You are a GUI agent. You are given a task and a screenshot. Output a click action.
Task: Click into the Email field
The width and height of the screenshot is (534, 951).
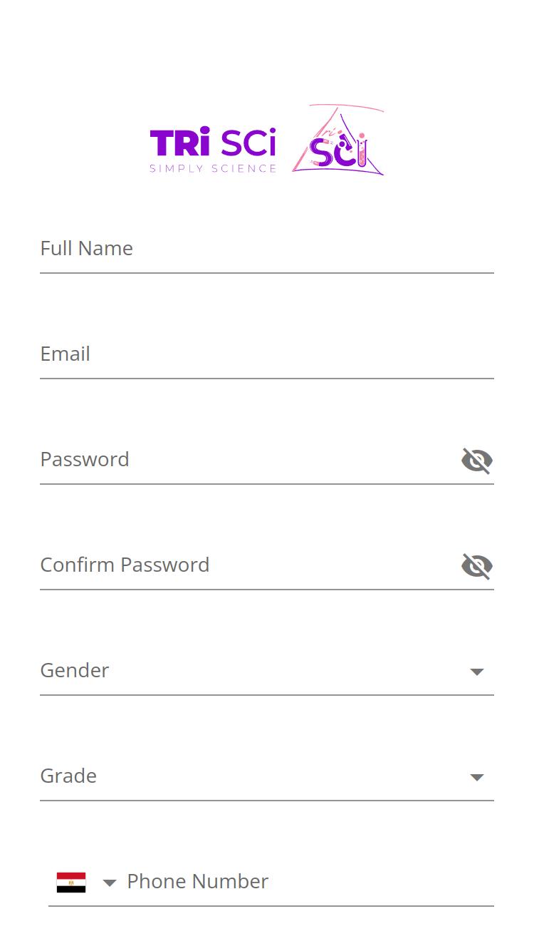pyautogui.click(x=266, y=354)
